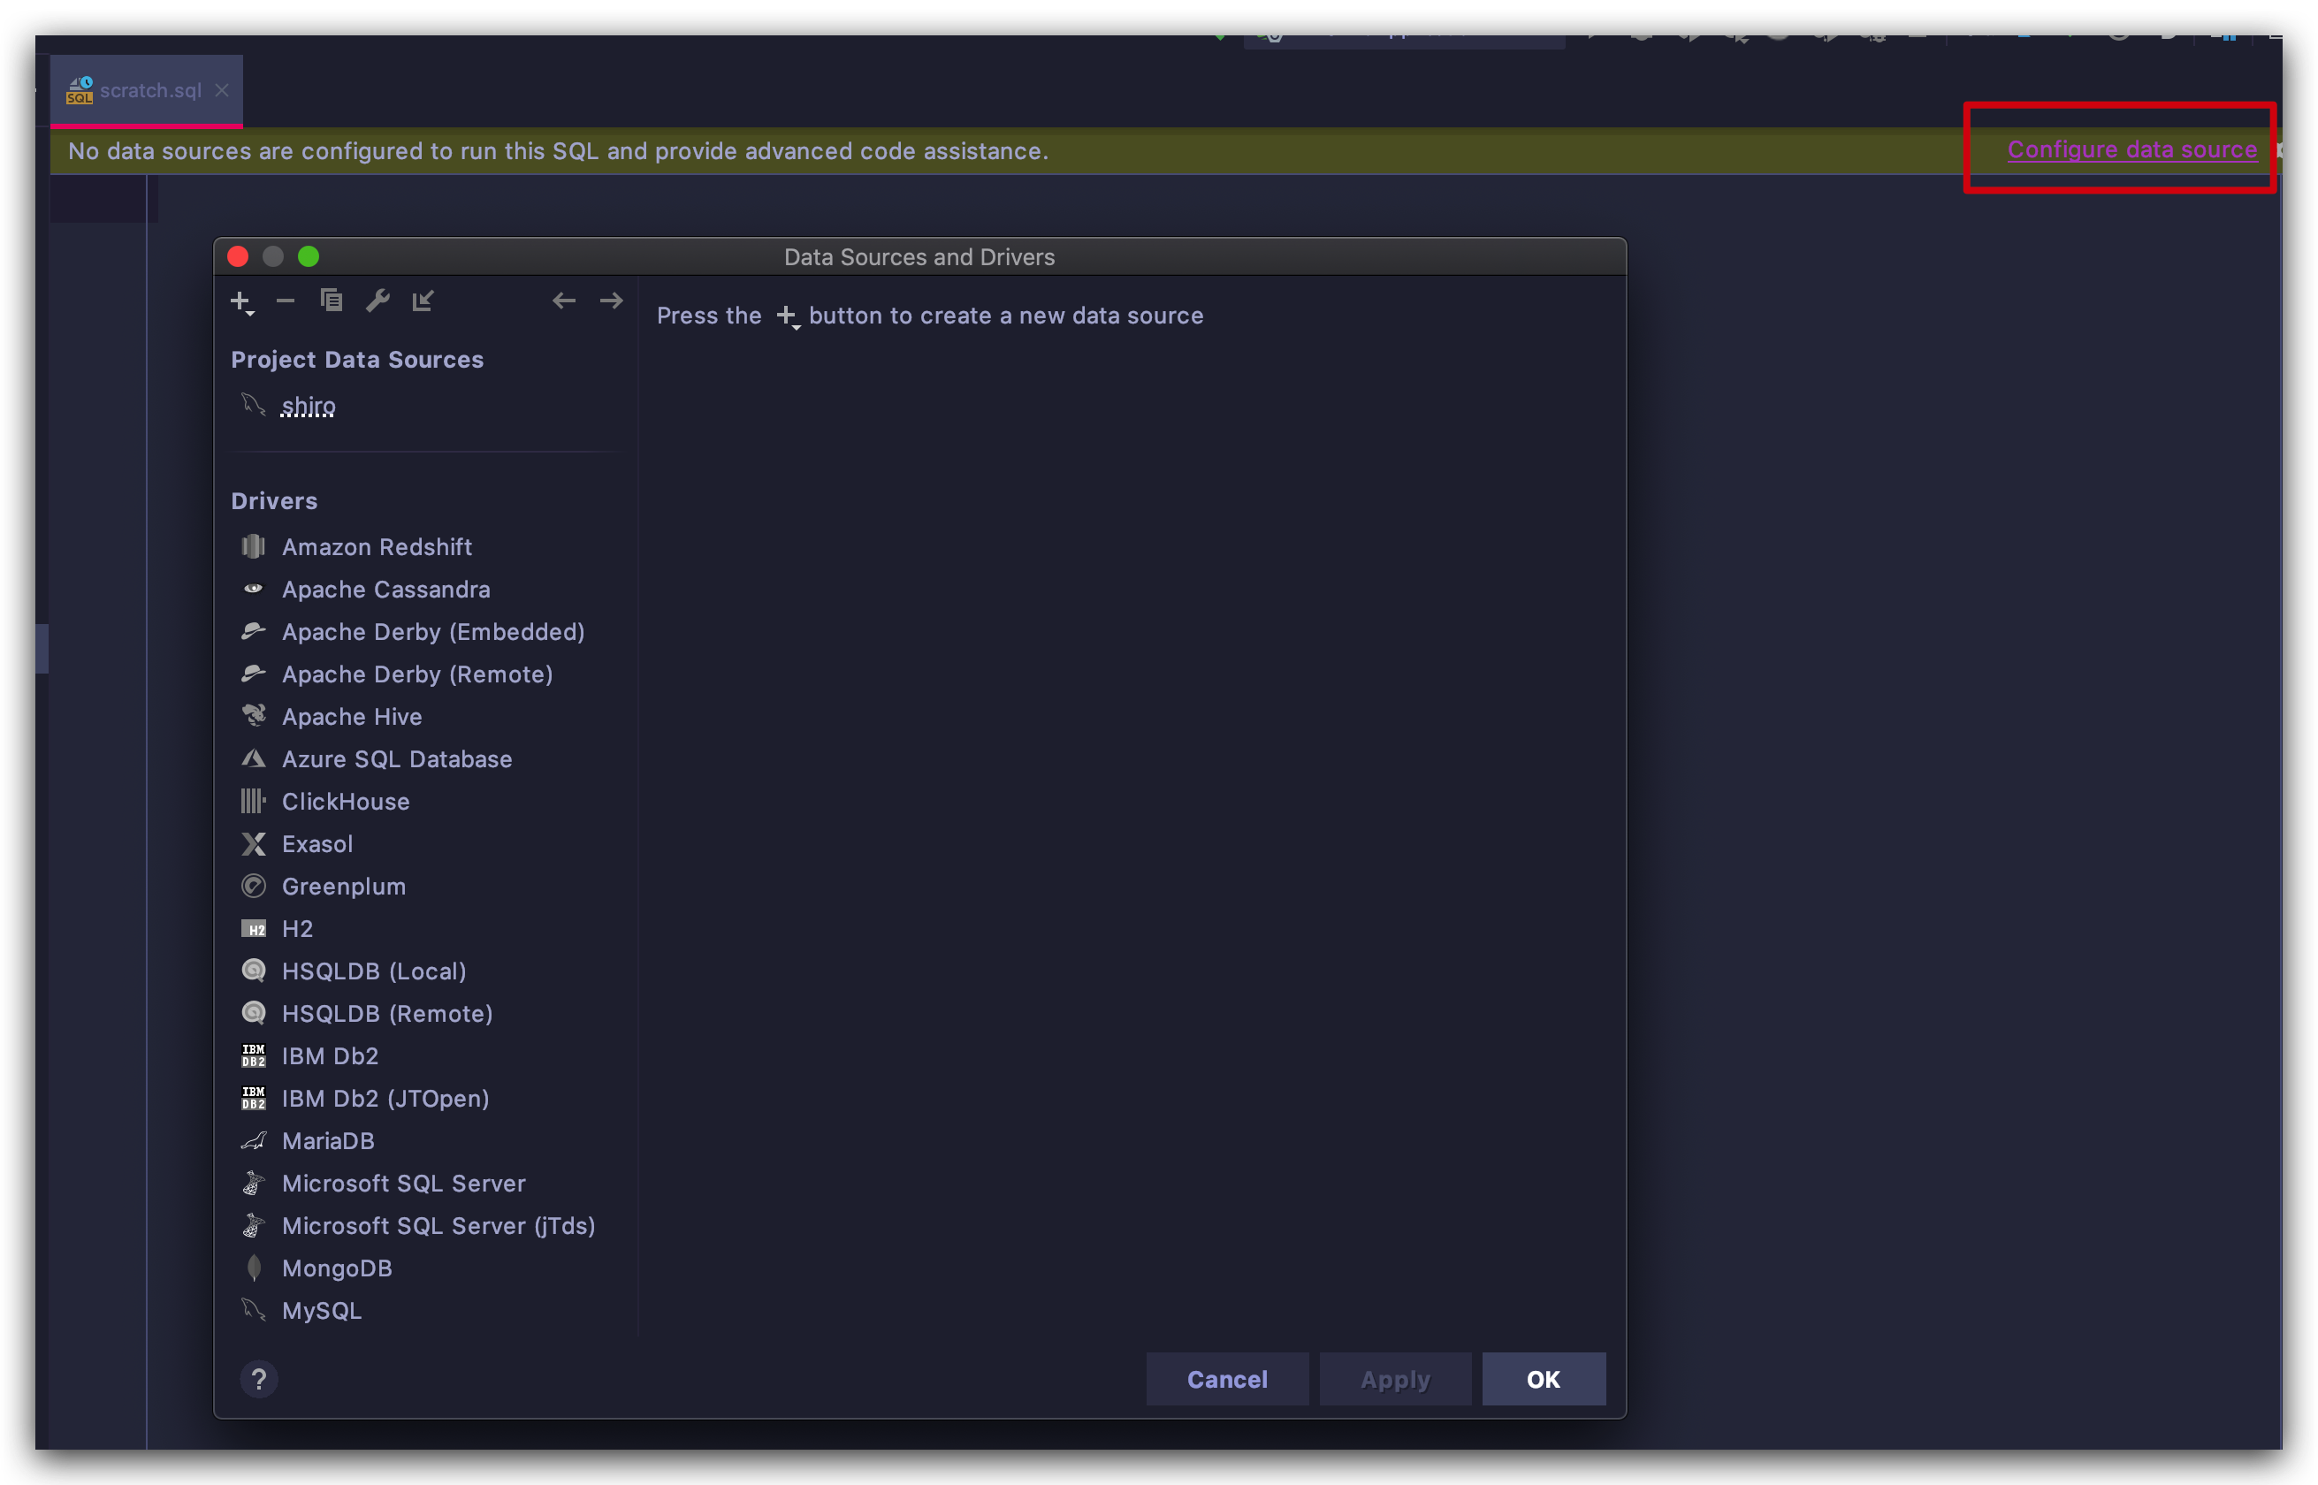Click the Microsoft SQL Server icon
This screenshot has width=2318, height=1485.
click(254, 1184)
